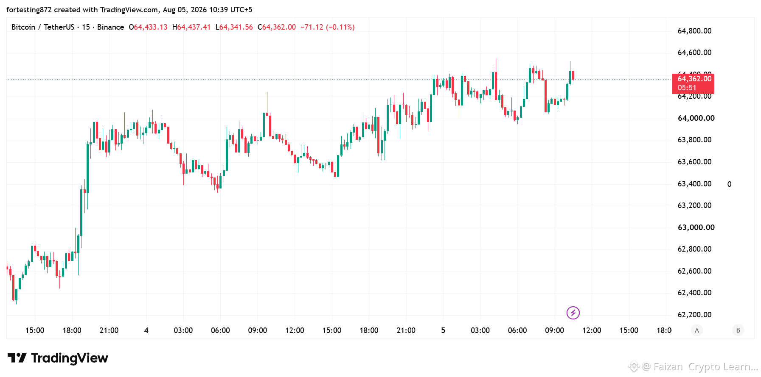This screenshot has width=761, height=377.
Task: Click the Low value 64,341.56
Action: click(236, 27)
